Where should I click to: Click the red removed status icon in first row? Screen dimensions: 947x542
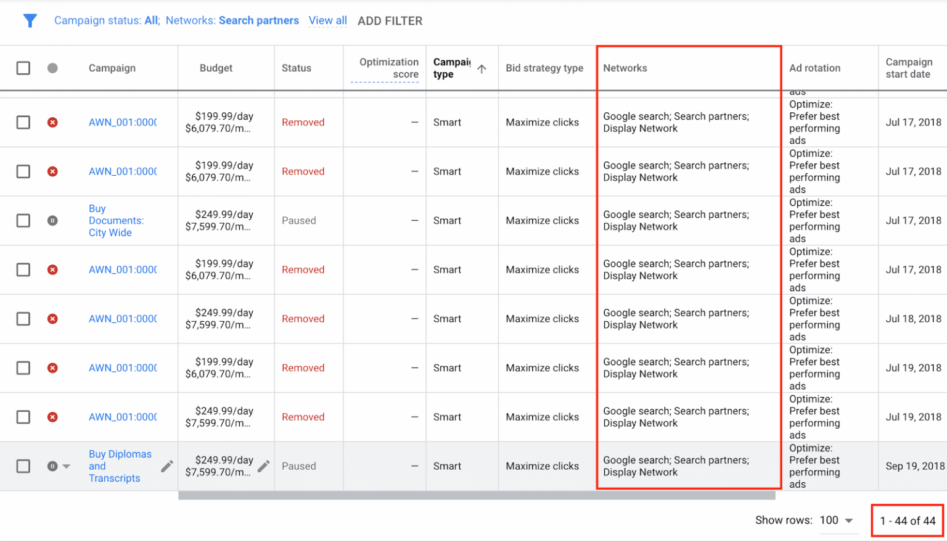(52, 122)
